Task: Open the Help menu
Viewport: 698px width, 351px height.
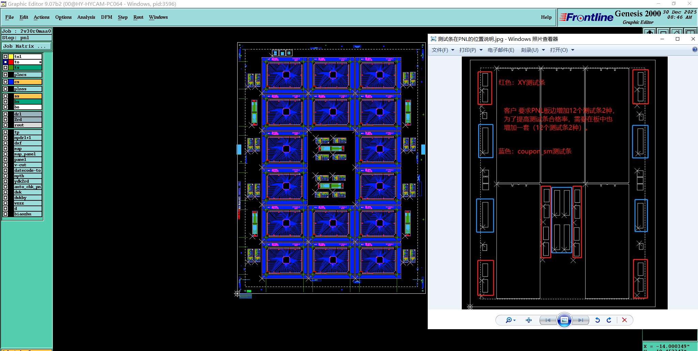Action: pyautogui.click(x=546, y=17)
